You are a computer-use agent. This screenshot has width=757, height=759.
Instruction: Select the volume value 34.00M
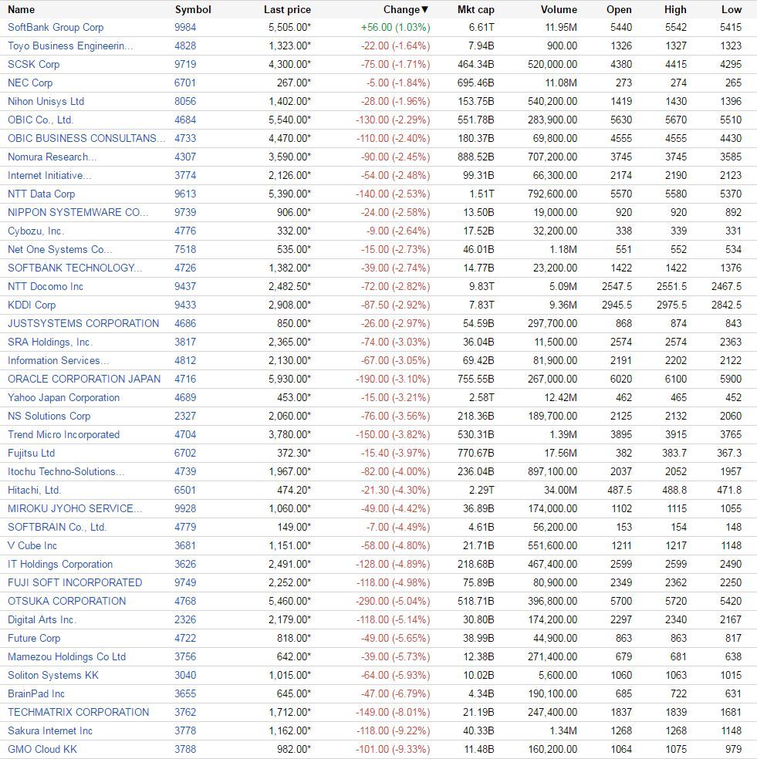[560, 491]
